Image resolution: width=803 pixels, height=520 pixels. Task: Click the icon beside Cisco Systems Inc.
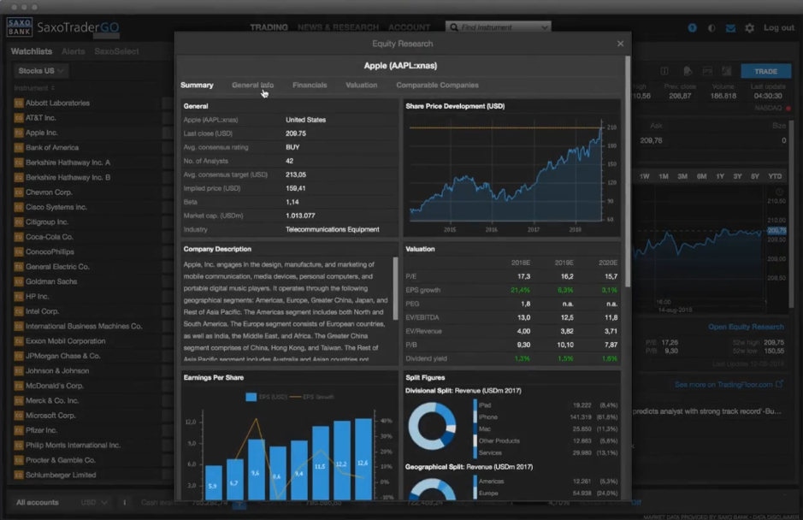pos(19,207)
